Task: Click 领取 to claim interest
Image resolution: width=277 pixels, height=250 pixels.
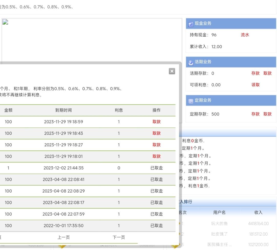Action: 255,85
